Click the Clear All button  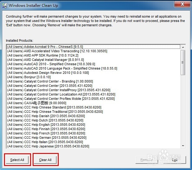click(45, 160)
